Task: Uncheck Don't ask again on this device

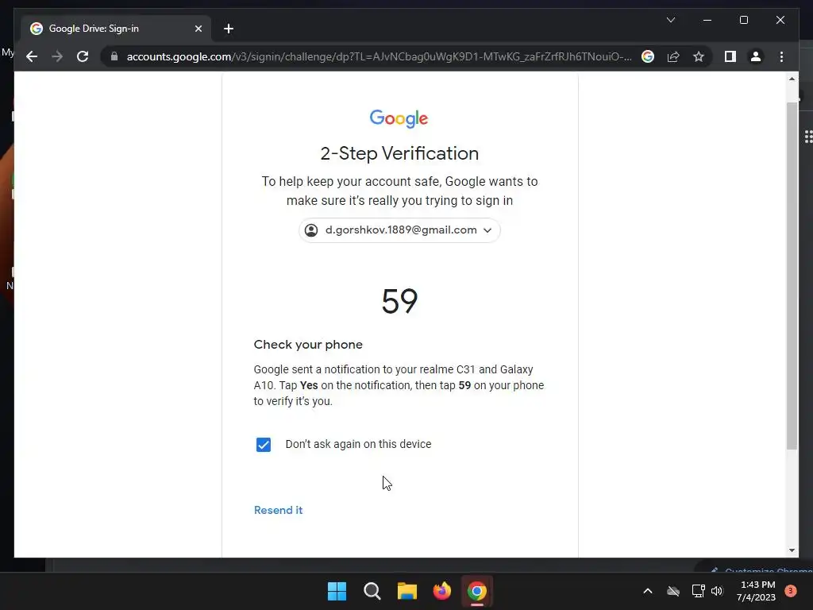Action: 264,445
